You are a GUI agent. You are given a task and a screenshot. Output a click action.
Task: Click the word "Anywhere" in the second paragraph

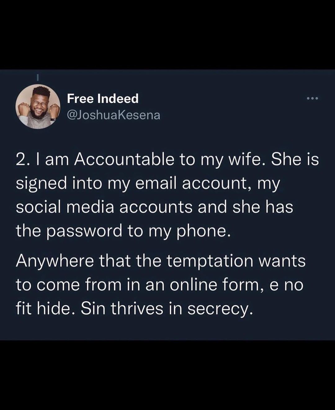point(55,260)
